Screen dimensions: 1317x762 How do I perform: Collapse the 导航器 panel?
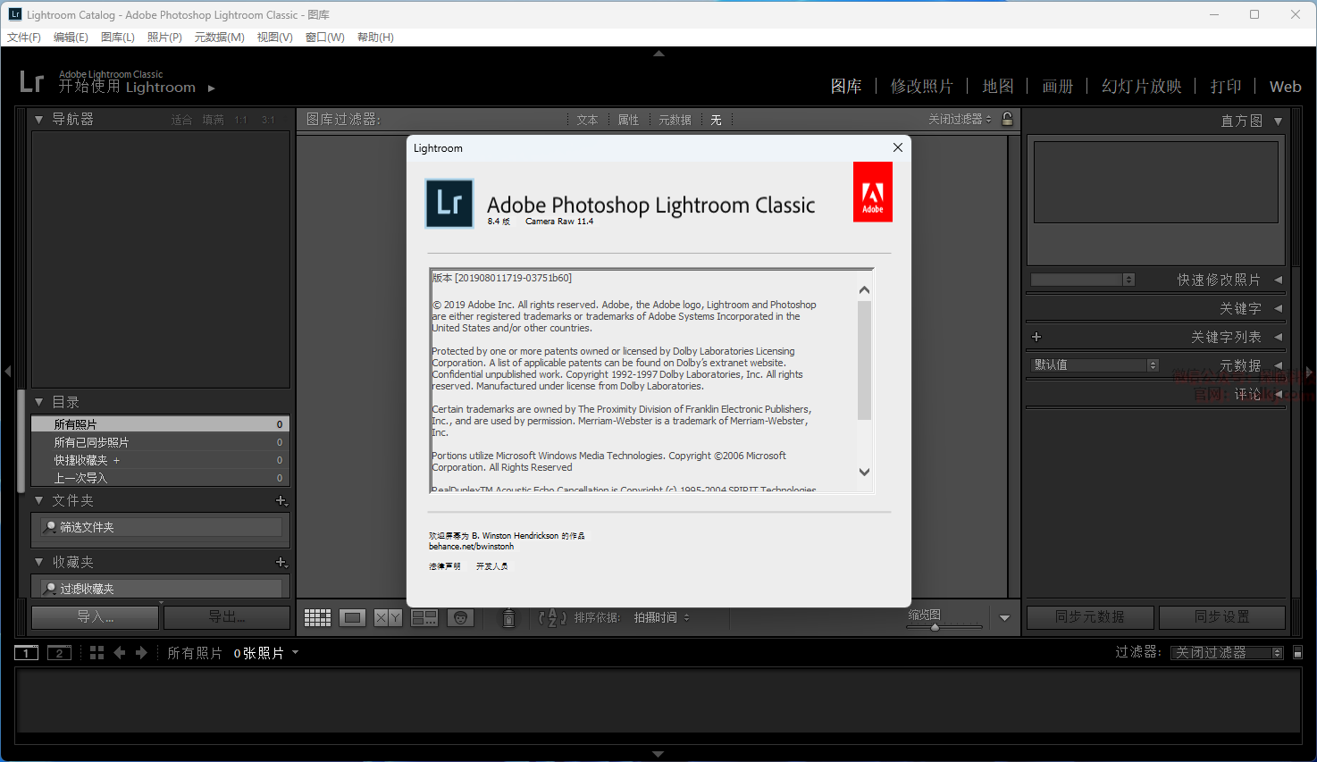coord(39,119)
